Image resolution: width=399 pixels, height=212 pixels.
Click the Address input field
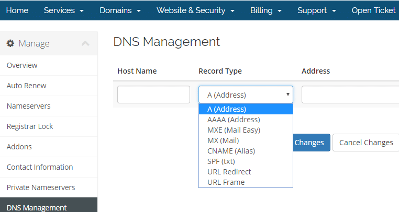pyautogui.click(x=350, y=95)
